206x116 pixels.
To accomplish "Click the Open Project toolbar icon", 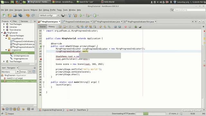I will point(15,15).
